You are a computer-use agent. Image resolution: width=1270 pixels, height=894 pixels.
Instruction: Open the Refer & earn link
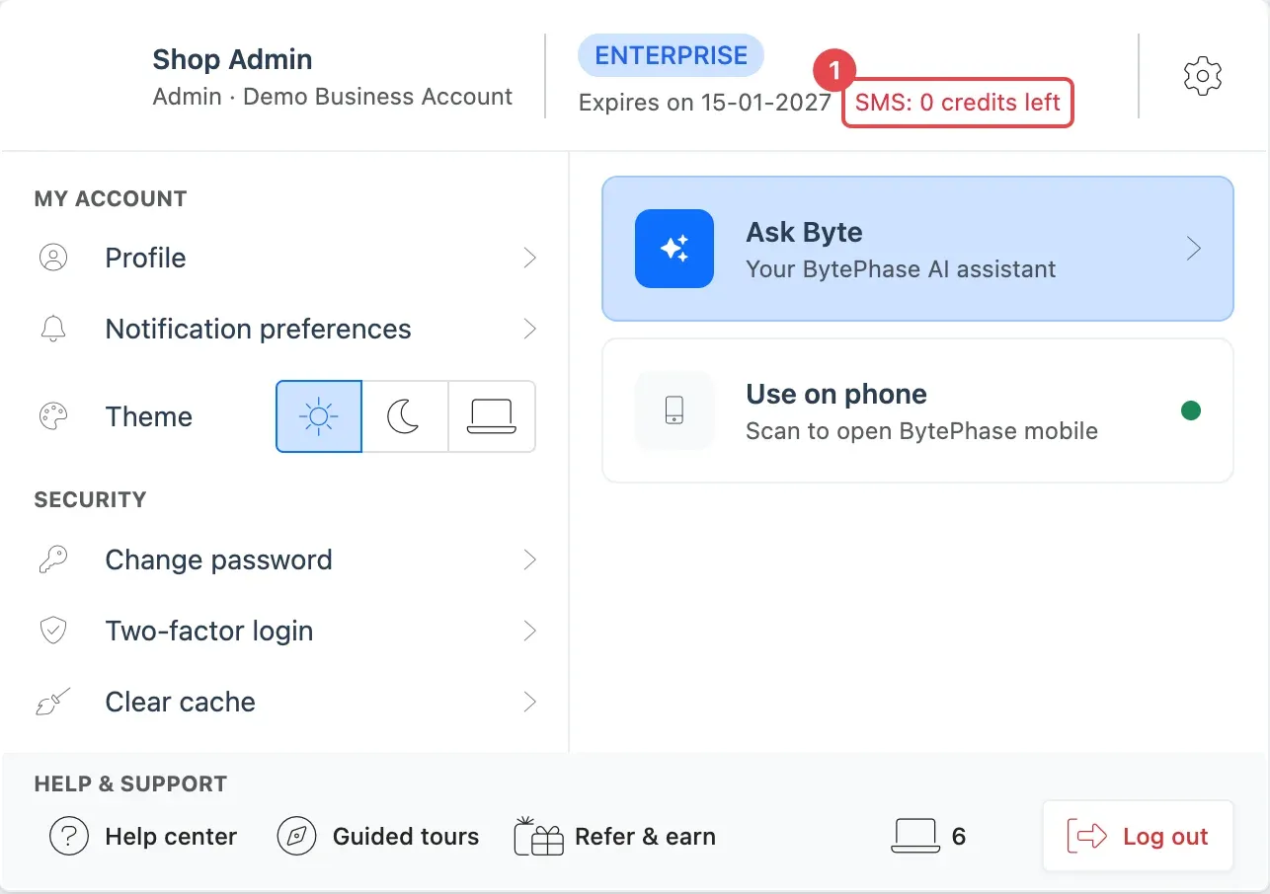coord(615,837)
